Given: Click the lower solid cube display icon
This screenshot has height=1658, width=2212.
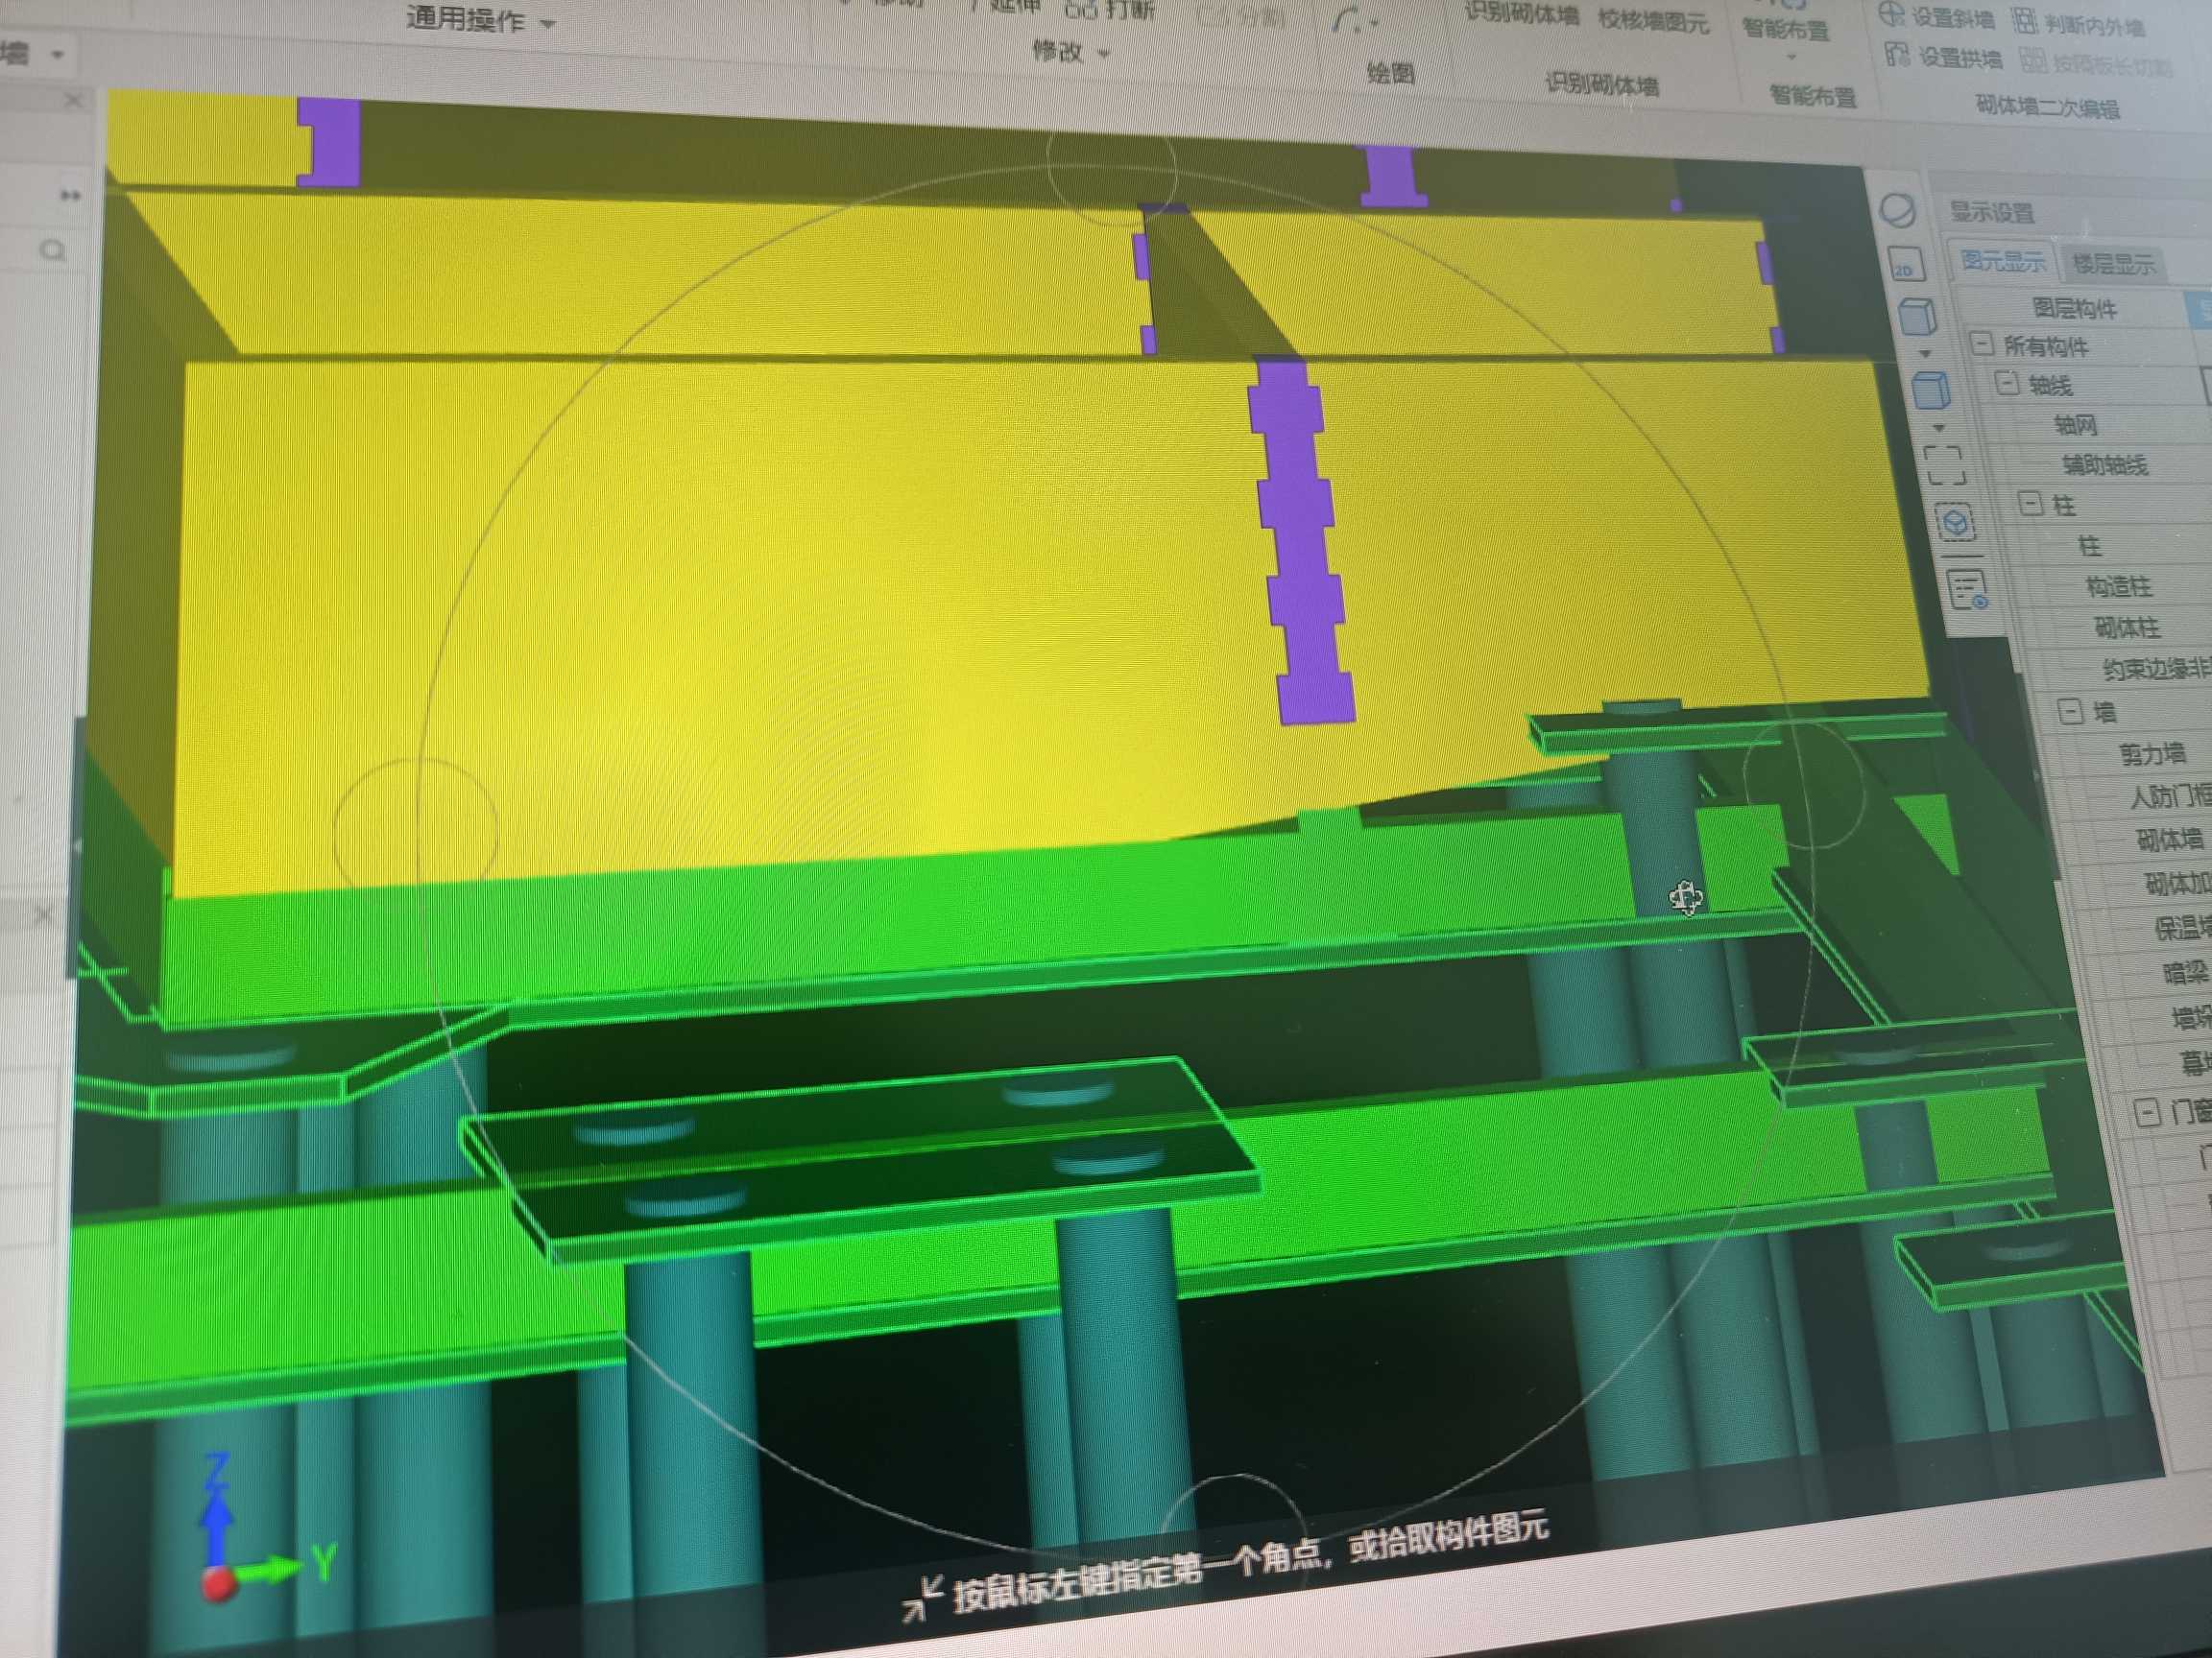Looking at the screenshot, I should [x=1931, y=391].
